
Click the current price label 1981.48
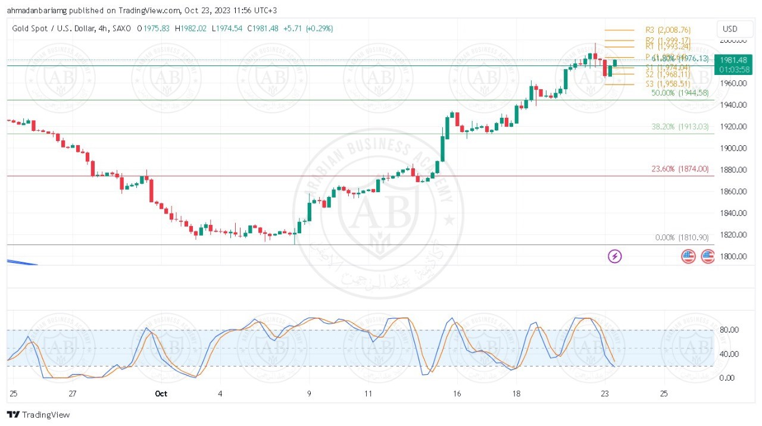point(732,60)
